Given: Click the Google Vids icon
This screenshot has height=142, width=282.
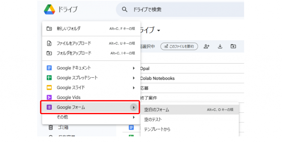Looking at the screenshot, I should coord(49,97).
